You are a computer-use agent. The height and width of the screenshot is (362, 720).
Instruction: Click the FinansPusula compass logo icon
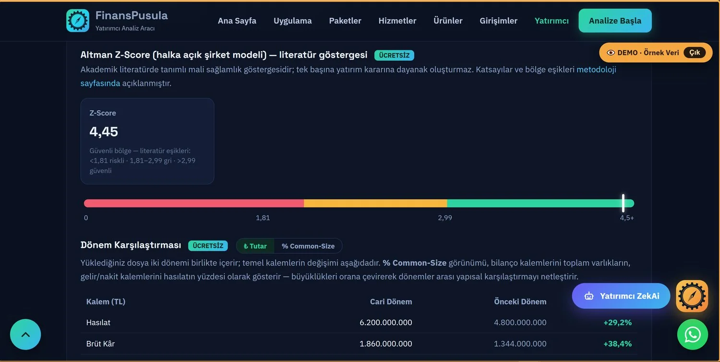(x=78, y=21)
